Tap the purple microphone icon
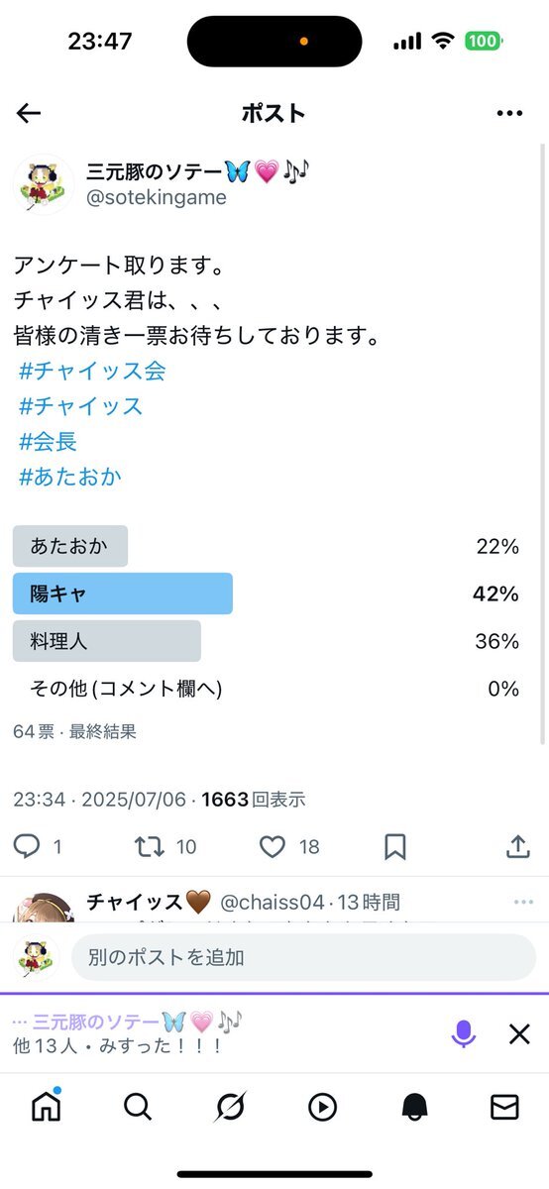Screen dimensions: 549x1189 [463, 1034]
